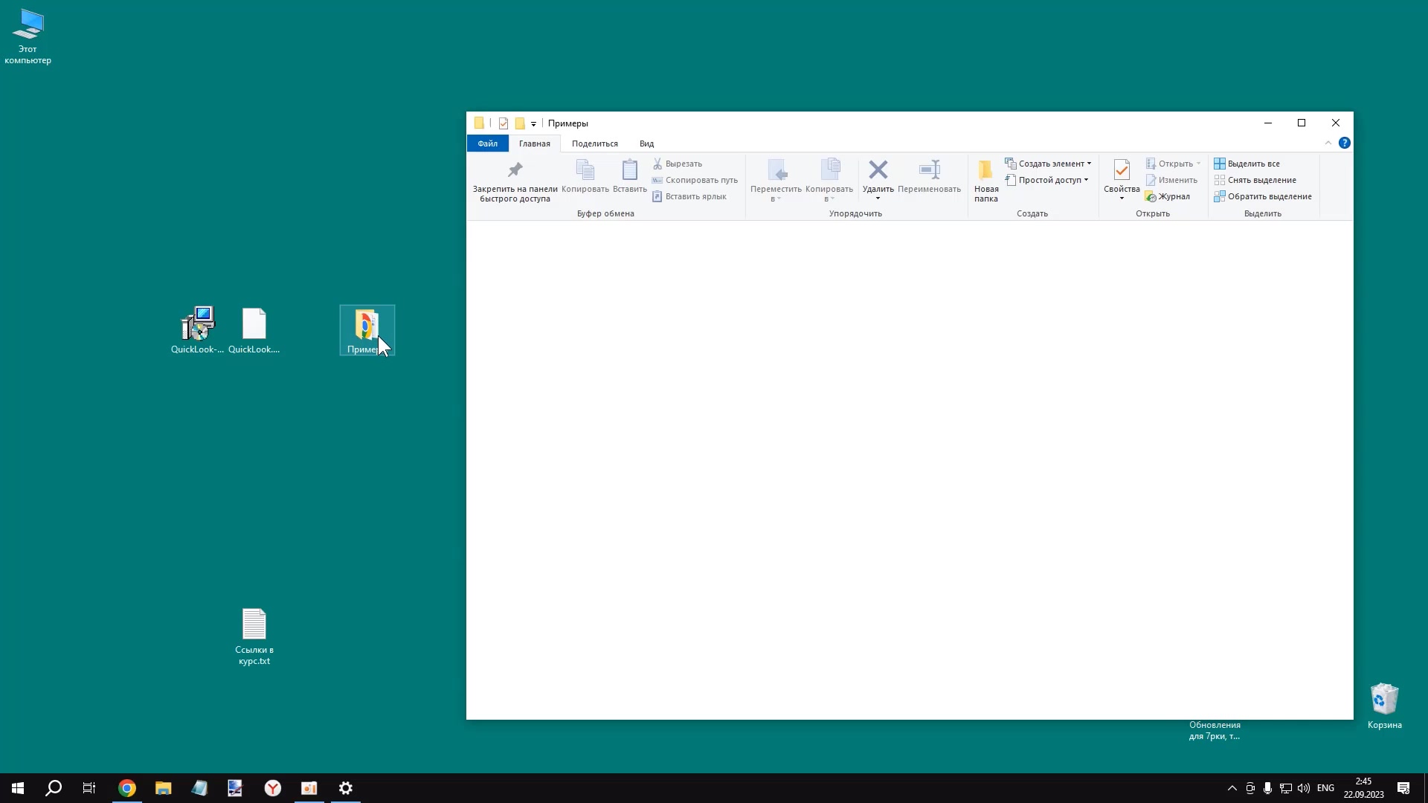1428x803 pixels.
Task: Click the Properties checkmark icon
Action: [1122, 170]
